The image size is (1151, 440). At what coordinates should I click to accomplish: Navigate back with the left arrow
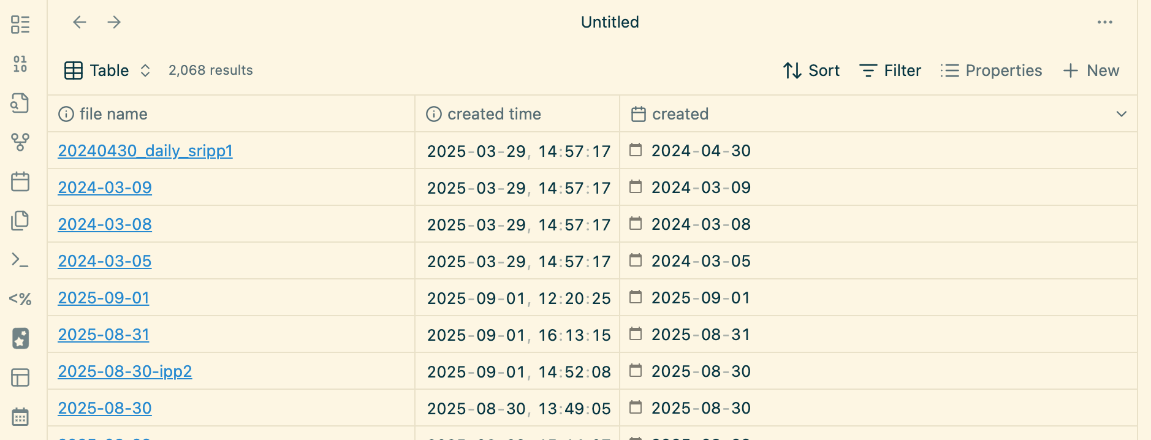coord(80,23)
